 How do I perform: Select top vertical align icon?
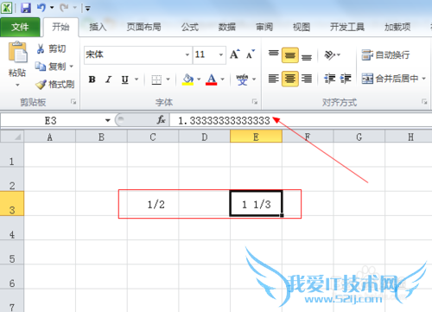pyautogui.click(x=273, y=54)
